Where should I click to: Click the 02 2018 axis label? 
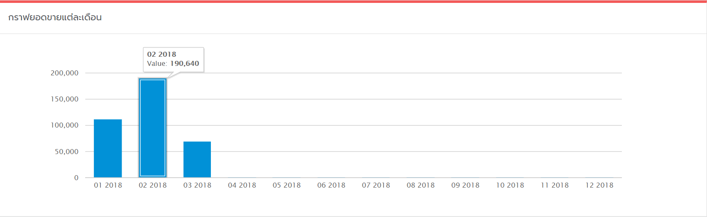[x=153, y=185]
